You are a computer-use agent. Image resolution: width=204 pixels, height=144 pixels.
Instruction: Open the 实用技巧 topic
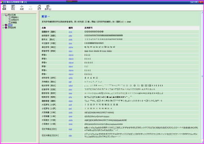tap(15, 20)
